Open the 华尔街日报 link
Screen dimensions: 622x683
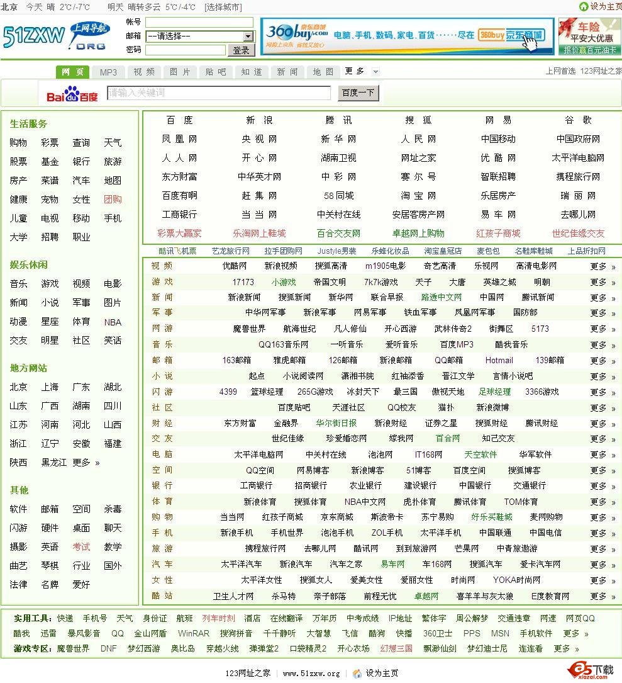[x=336, y=424]
